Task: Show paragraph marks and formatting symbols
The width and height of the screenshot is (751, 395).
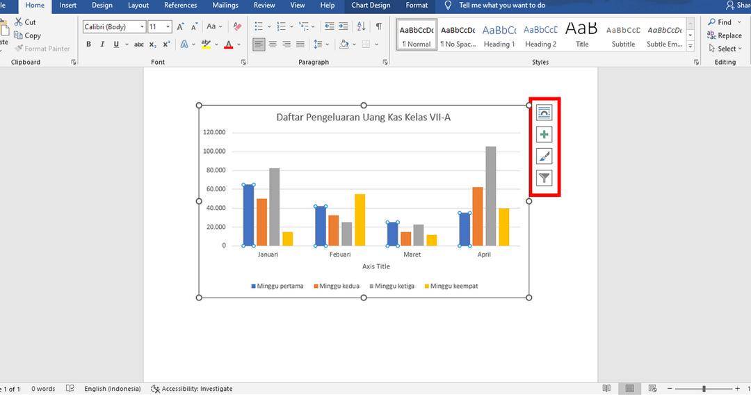Action: click(x=379, y=26)
